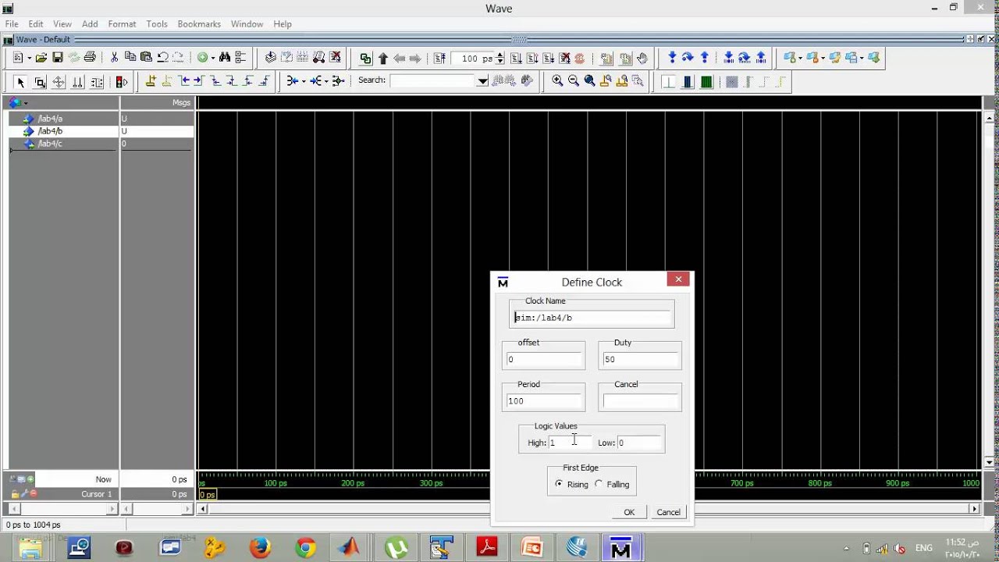The image size is (999, 562).
Task: Open dropdown beside the green circle icon
Action: tap(212, 59)
